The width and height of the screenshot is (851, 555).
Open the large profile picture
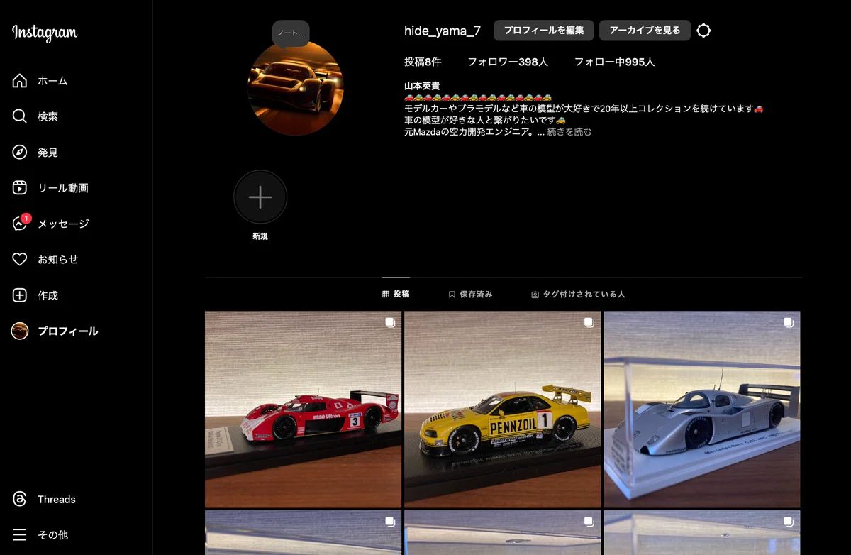coord(296,89)
